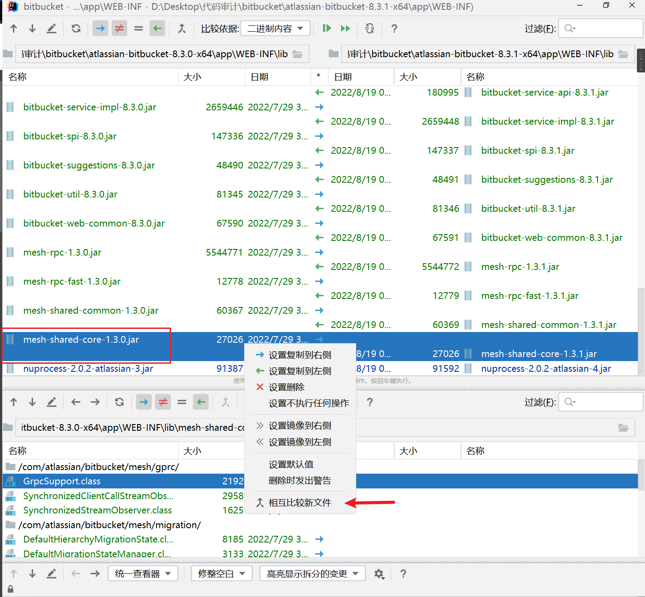Click the pencil edit icon in top toolbar
The image size is (645, 597).
tap(52, 29)
